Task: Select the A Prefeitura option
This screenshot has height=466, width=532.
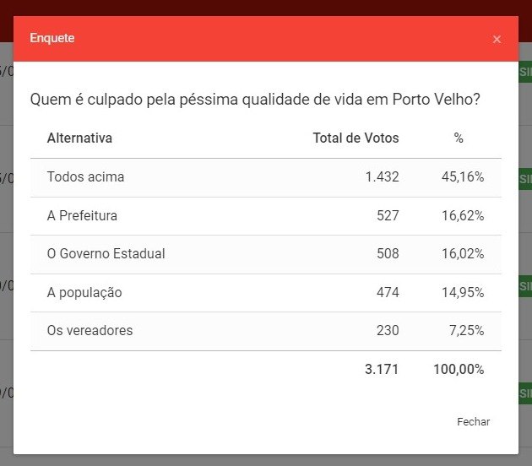Action: (82, 215)
